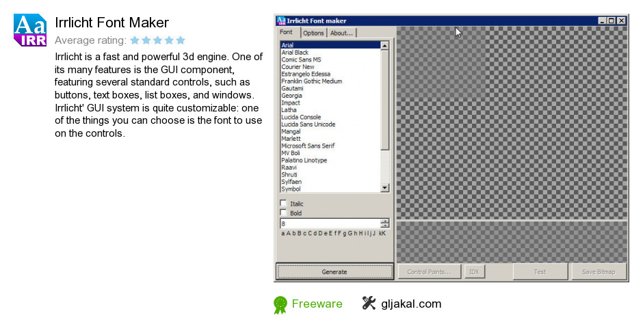
Task: Select Estrangelo Edessa font
Action: (330, 74)
